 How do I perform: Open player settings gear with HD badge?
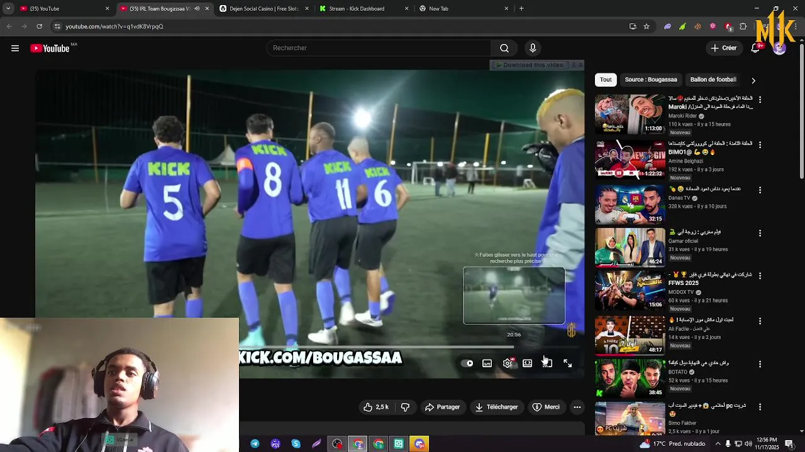508,363
